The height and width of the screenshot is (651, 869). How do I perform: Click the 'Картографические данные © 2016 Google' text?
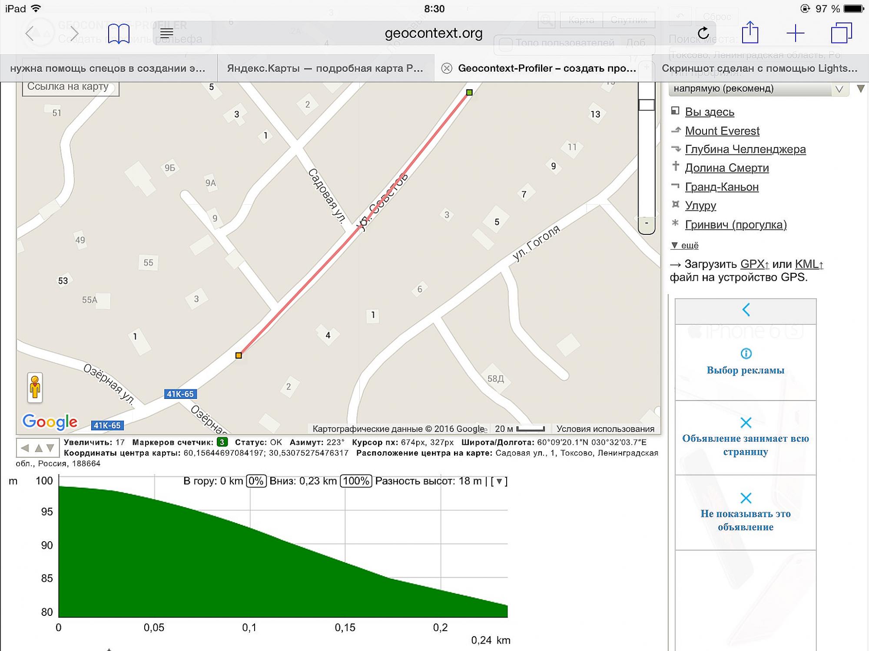pos(398,429)
